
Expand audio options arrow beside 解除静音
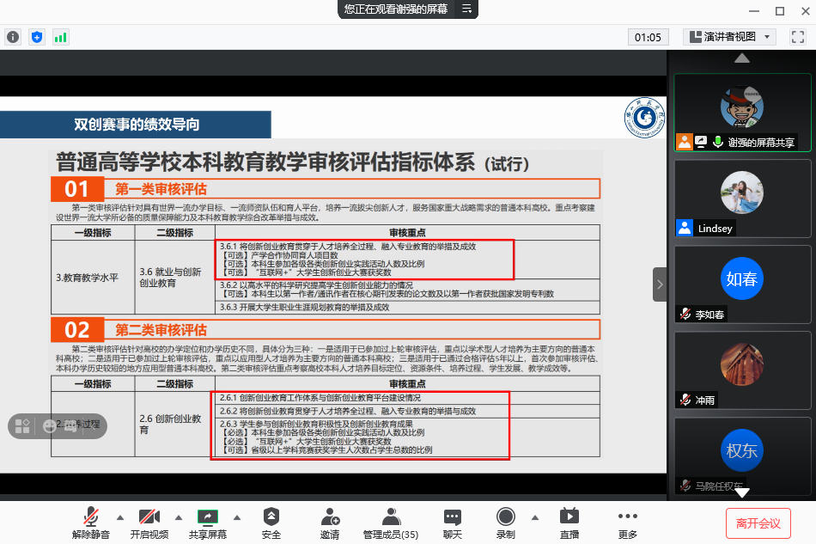[119, 517]
